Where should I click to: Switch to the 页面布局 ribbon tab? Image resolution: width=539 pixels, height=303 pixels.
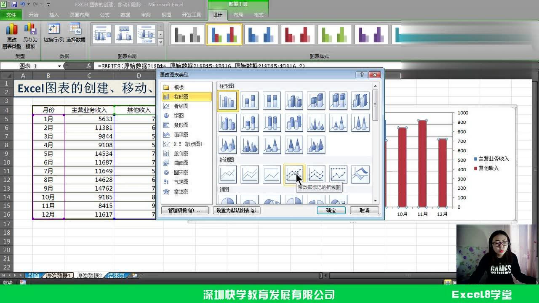(x=79, y=15)
